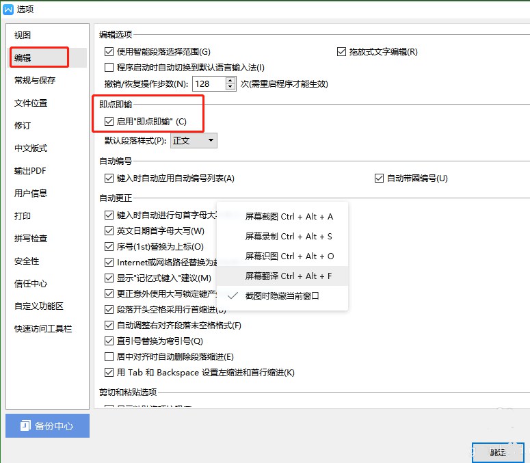
Task: Toggle 序号(1st)替换为上标(O) checkbox
Action: point(109,247)
